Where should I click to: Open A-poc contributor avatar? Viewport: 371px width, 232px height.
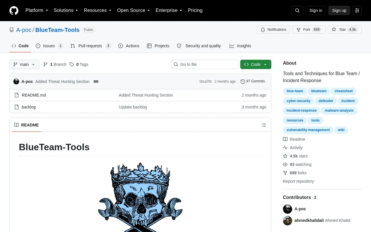[x=288, y=209]
